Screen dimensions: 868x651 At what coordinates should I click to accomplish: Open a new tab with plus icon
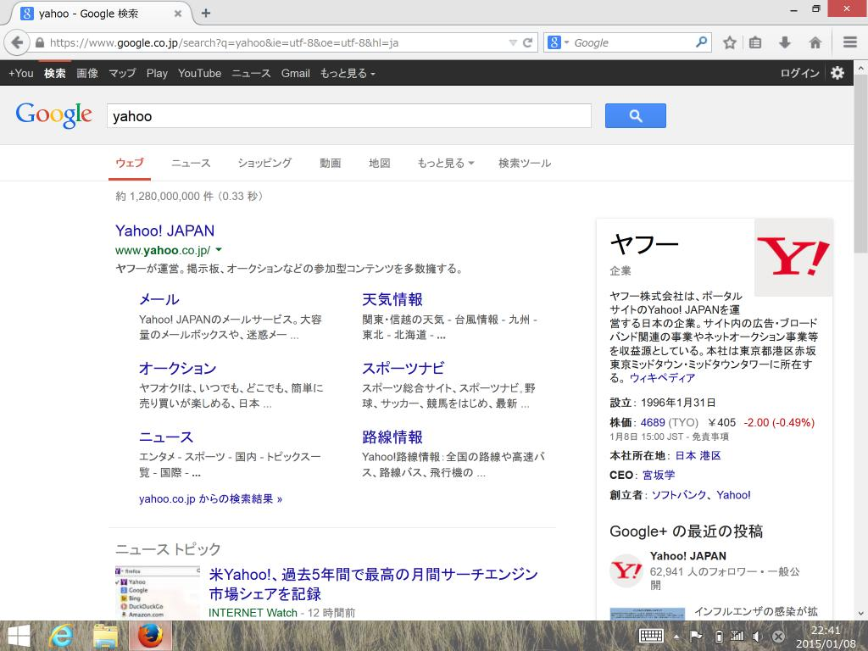click(x=206, y=14)
